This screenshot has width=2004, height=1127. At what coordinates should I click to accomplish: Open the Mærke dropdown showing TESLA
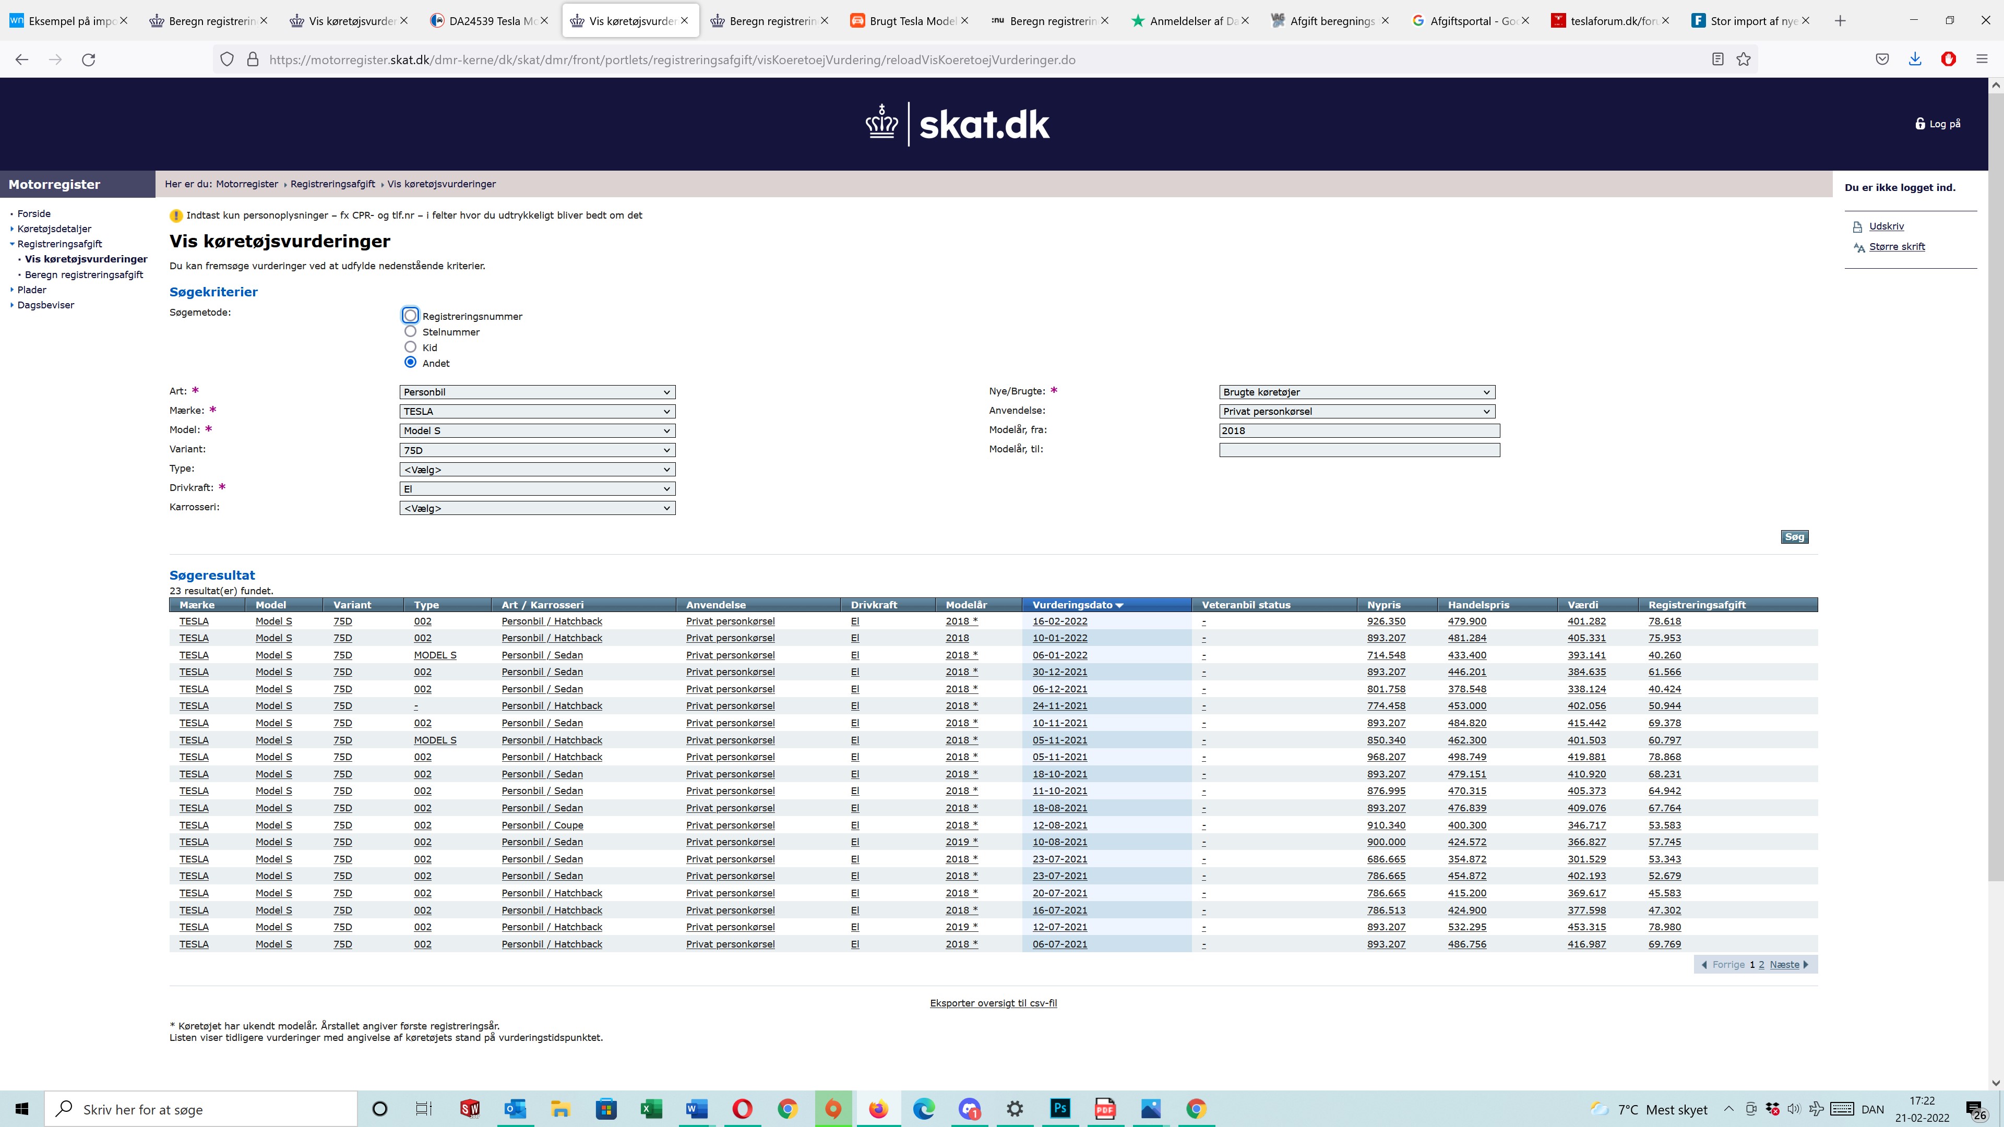(x=538, y=412)
